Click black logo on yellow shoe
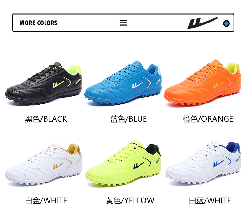Image resolution: width=246 pixels, height=221 pixels. [x=139, y=166]
